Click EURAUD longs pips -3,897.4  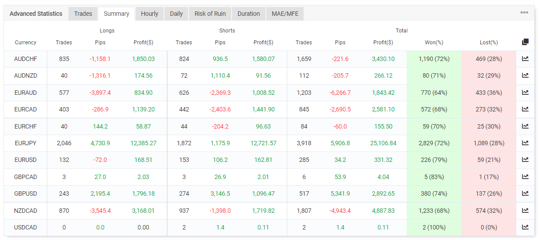point(100,93)
